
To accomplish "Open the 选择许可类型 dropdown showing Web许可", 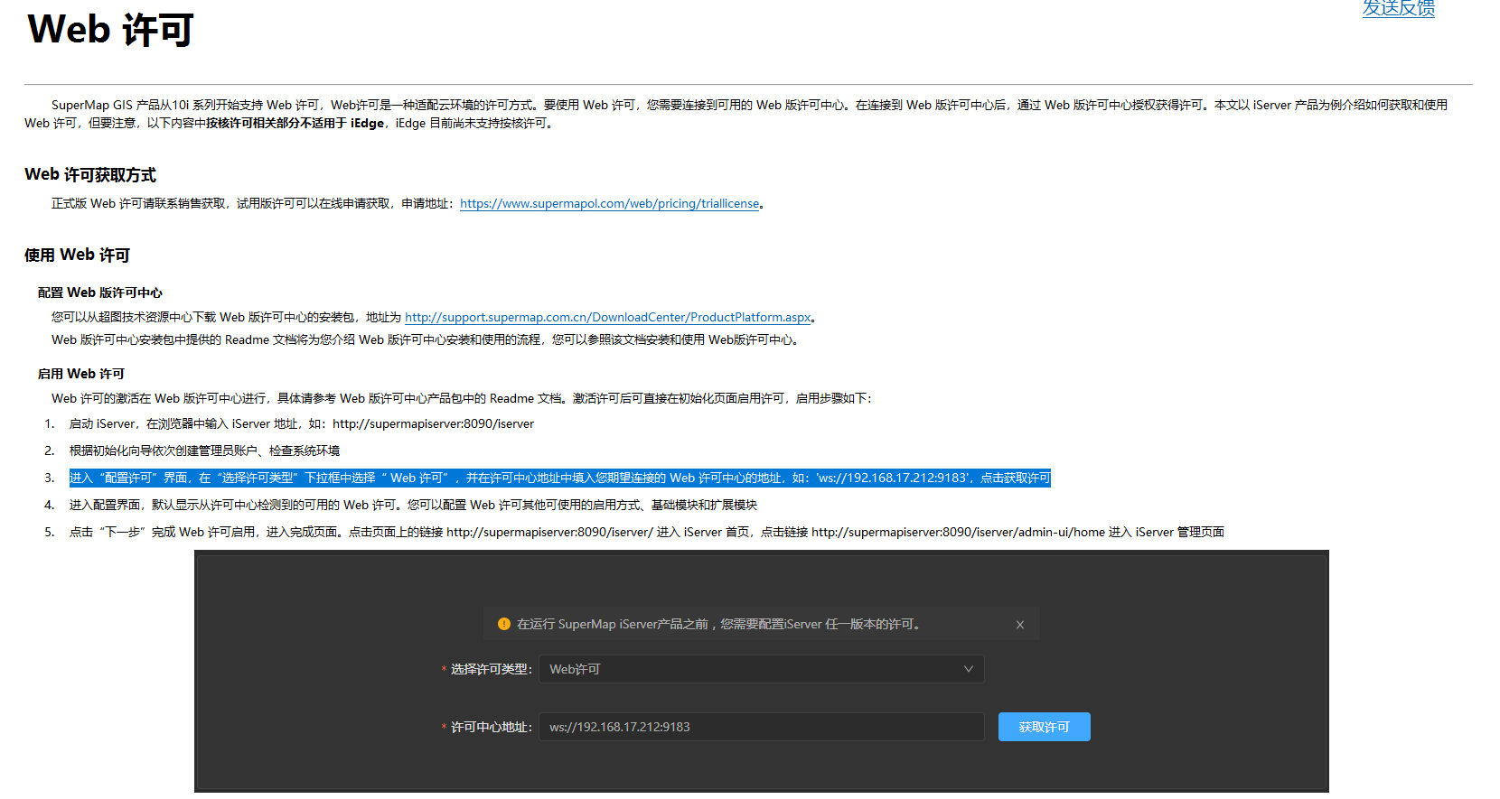I will (762, 669).
